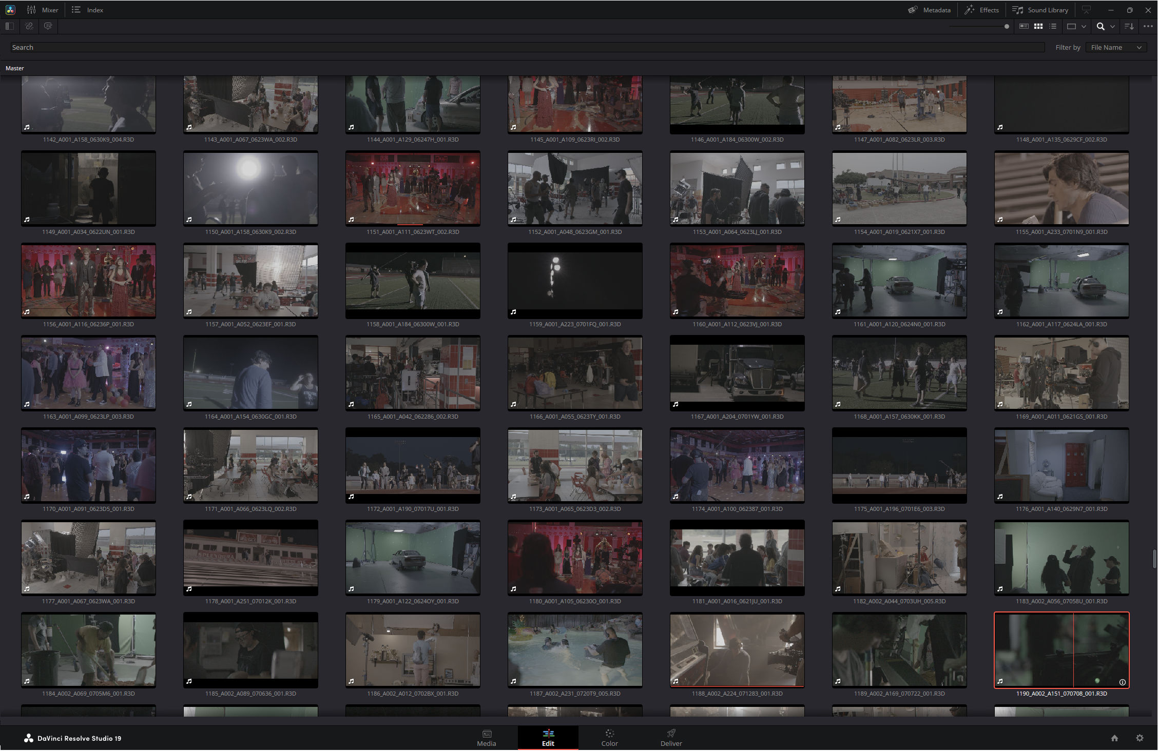Click the audio note icon on clip 1184
The width and height of the screenshot is (1158, 751).
[x=27, y=681]
